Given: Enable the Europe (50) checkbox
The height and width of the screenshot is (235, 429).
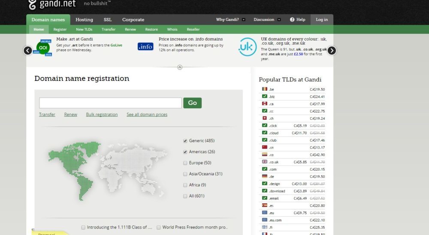Looking at the screenshot, I should click(x=185, y=163).
